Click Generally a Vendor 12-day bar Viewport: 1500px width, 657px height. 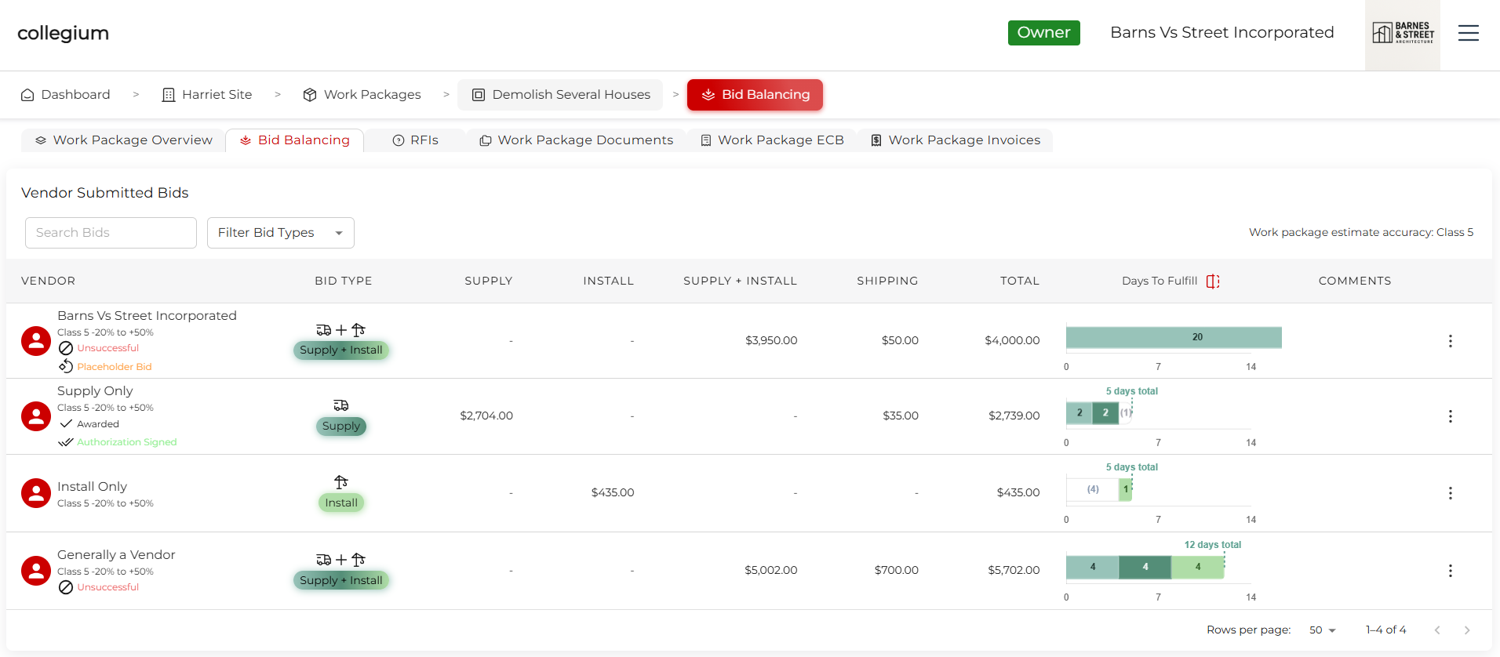1145,567
